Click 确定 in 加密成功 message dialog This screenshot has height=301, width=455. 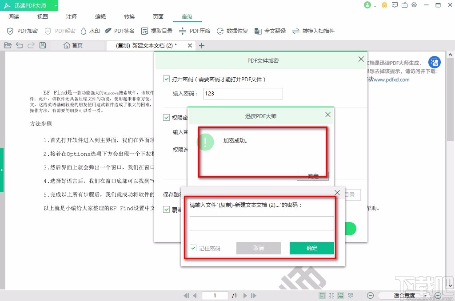pyautogui.click(x=313, y=176)
